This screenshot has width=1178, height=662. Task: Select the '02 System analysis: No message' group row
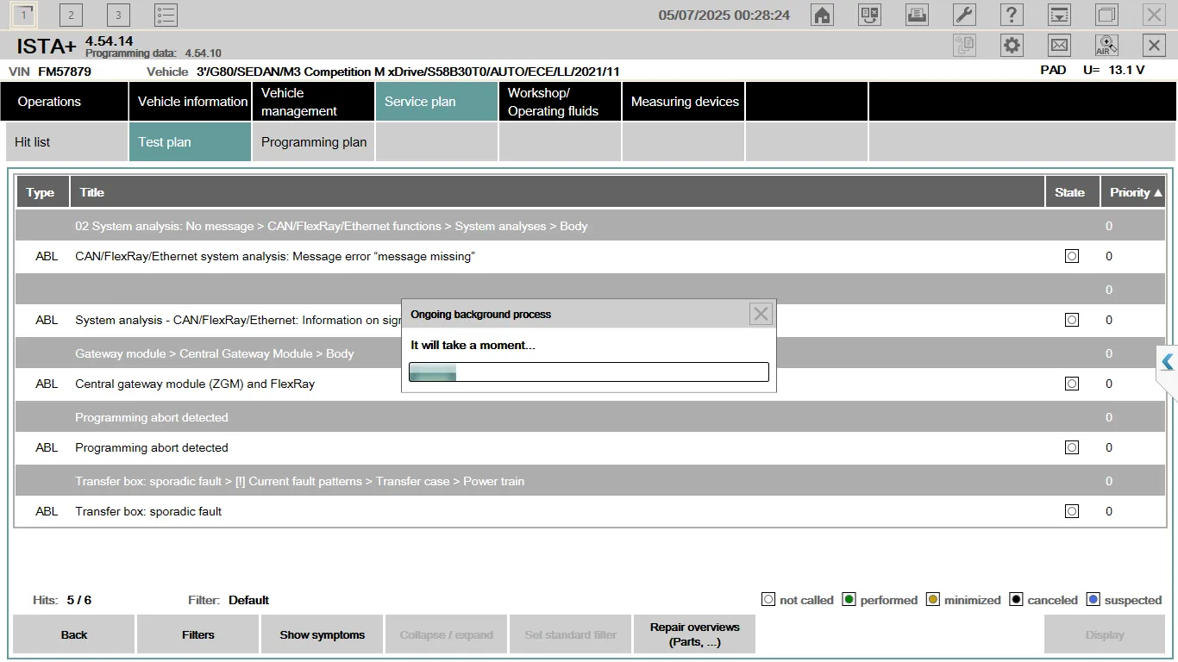tap(589, 226)
